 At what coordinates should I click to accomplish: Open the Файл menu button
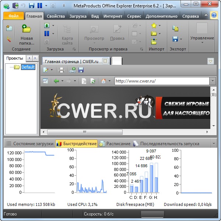click(x=13, y=16)
